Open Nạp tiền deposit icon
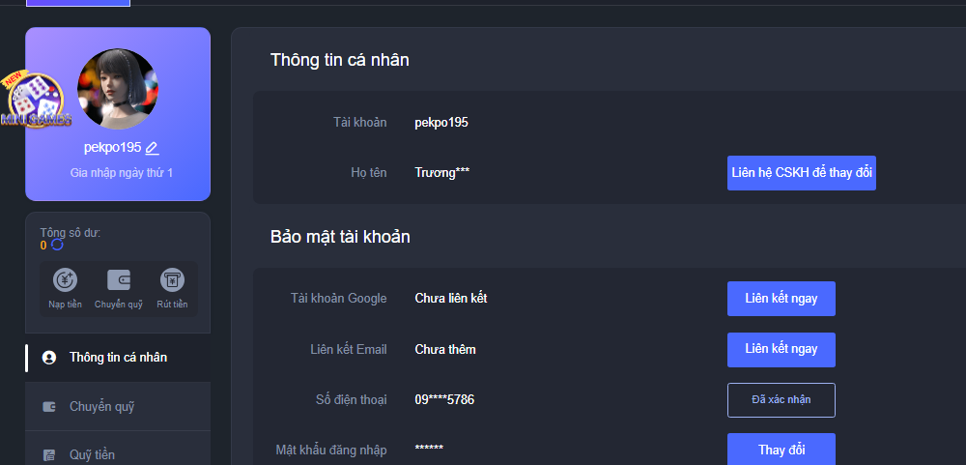 66,280
